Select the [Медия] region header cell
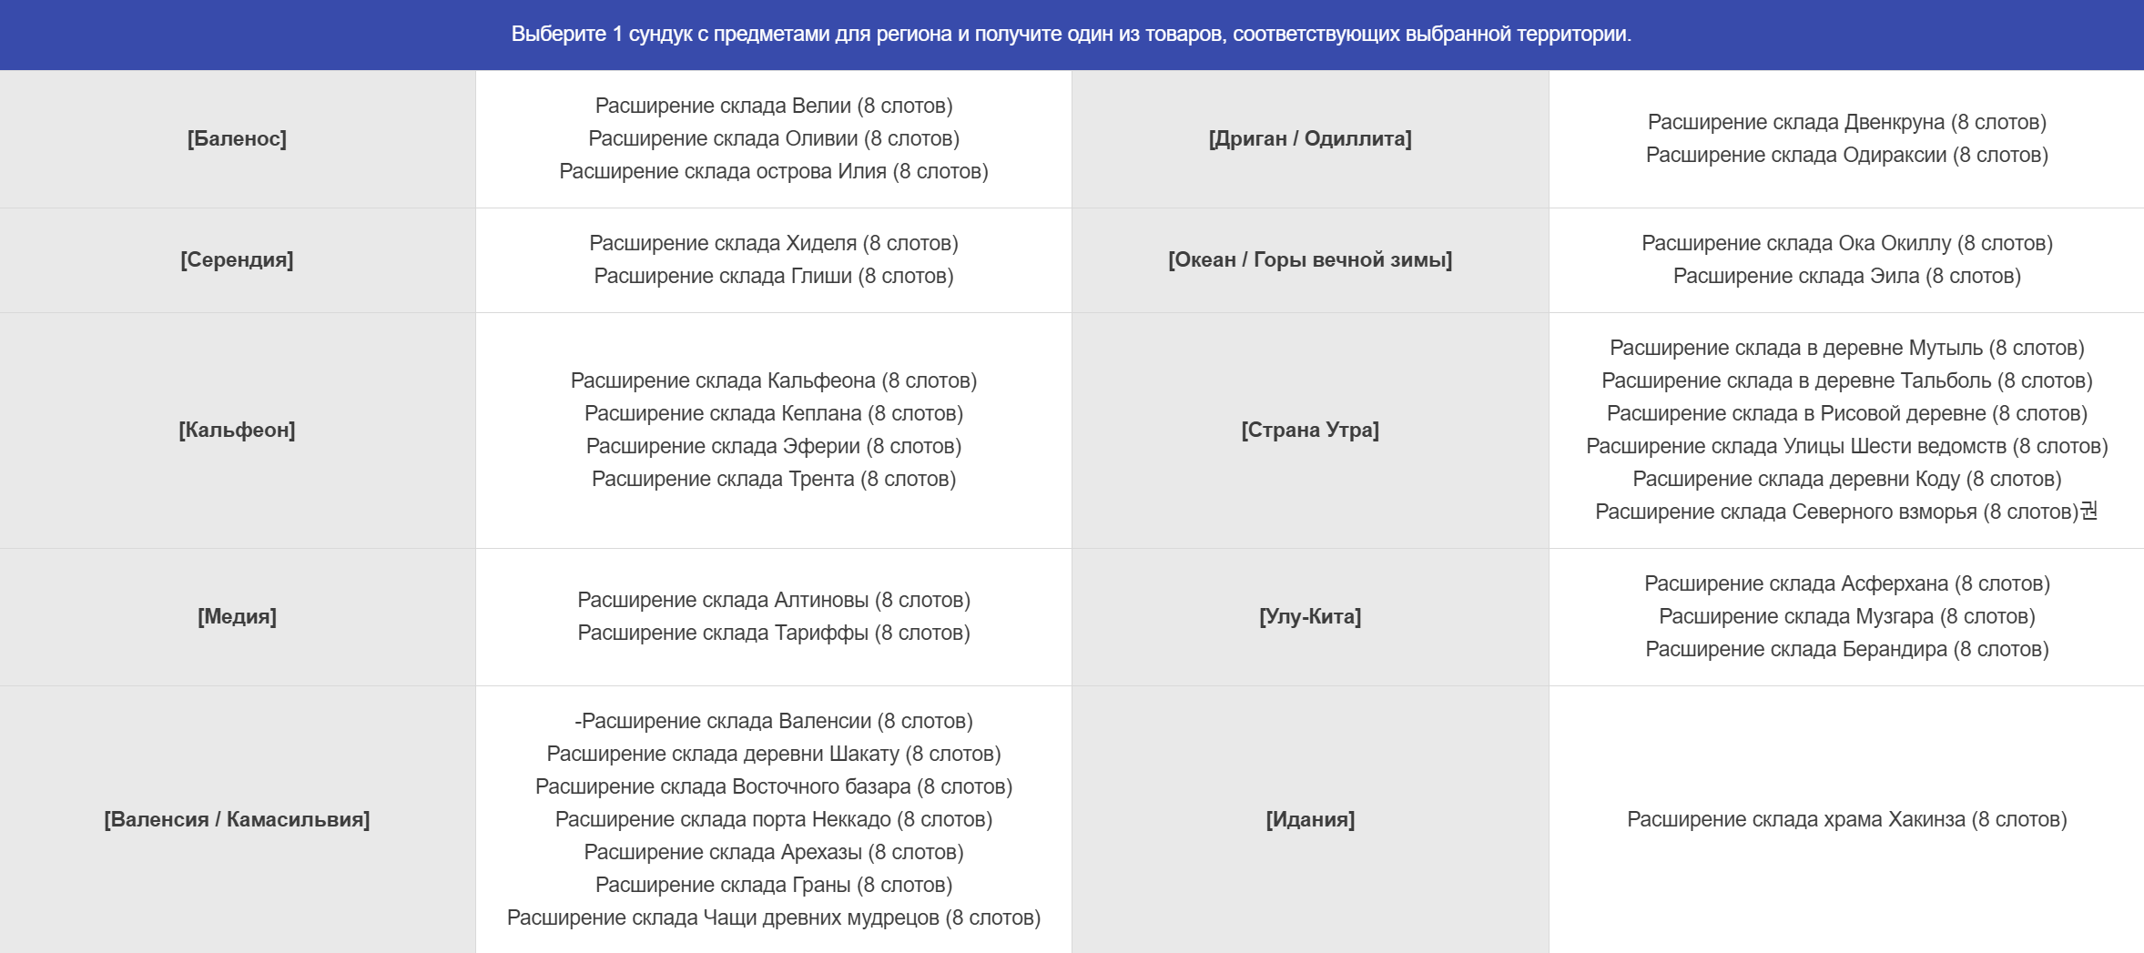This screenshot has height=953, width=2144. coord(237,616)
